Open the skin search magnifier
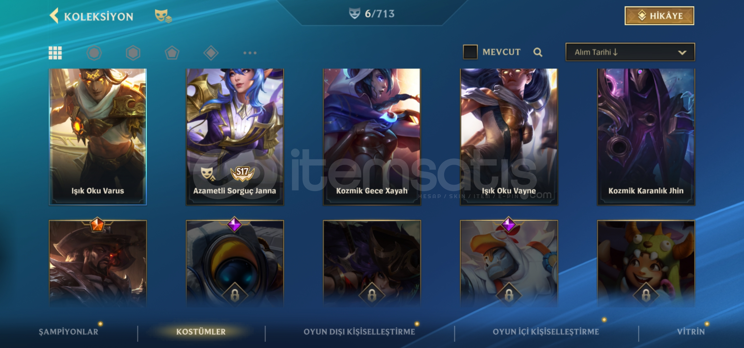 pos(538,52)
